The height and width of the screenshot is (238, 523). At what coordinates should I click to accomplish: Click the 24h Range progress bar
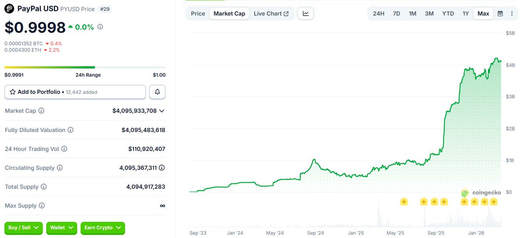(85, 67)
